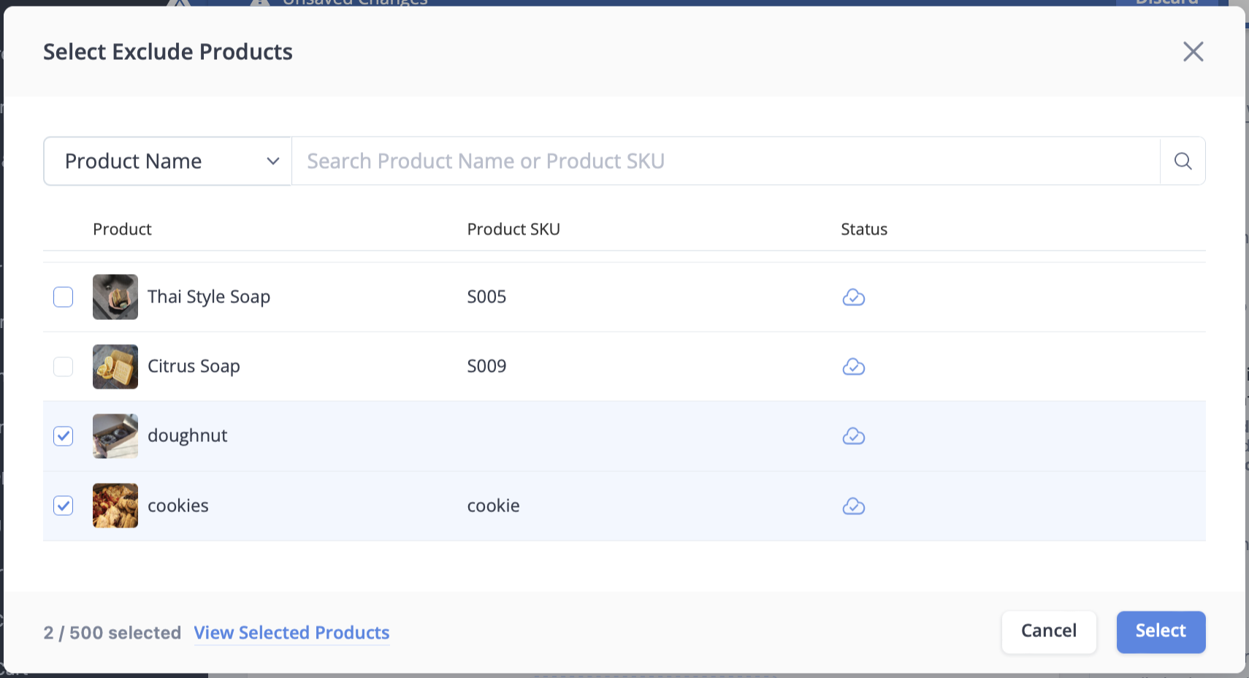Check the Thai Style Soap checkbox
The image size is (1249, 678).
tap(64, 297)
